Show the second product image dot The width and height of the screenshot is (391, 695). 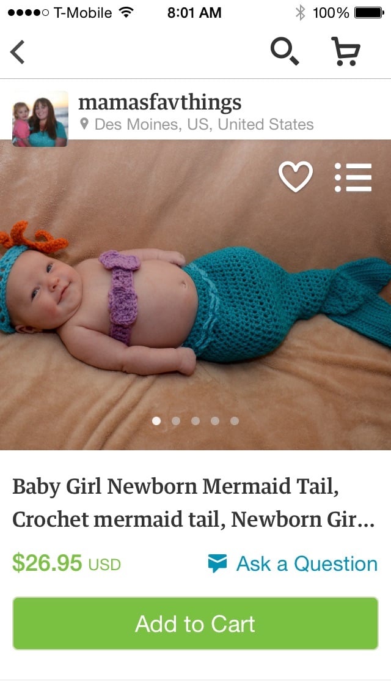[x=176, y=421]
